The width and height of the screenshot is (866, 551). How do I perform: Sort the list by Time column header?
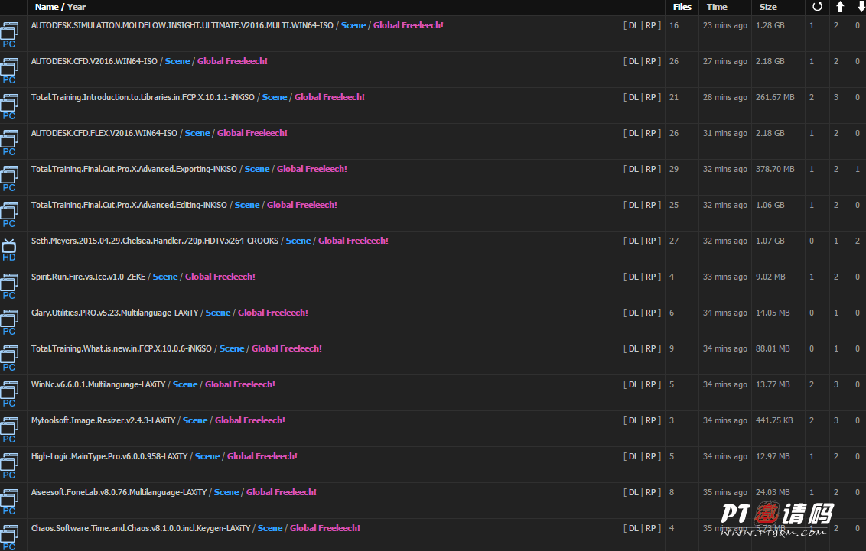click(717, 7)
